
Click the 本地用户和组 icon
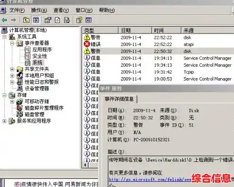coord(20,75)
